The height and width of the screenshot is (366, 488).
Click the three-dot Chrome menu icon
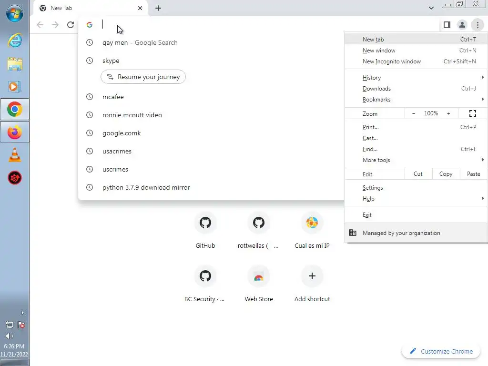click(x=478, y=25)
